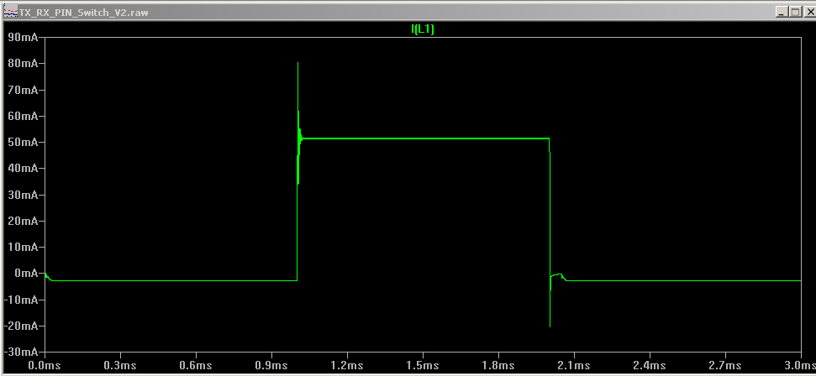Click the flat 51mA plateau of the trace
Viewport: 816px width, 376px height.
(425, 138)
